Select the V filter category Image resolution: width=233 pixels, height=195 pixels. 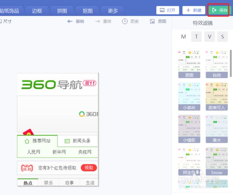[x=210, y=37]
